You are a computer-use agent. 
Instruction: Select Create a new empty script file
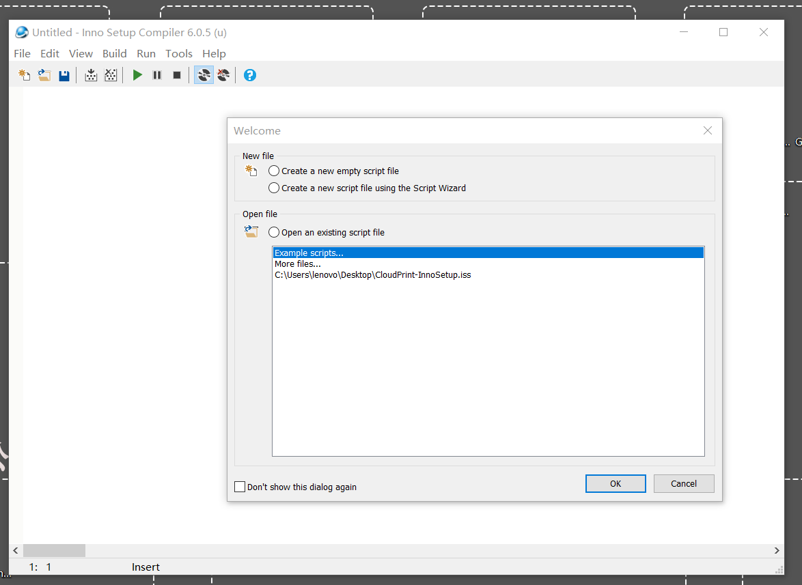[x=333, y=171]
